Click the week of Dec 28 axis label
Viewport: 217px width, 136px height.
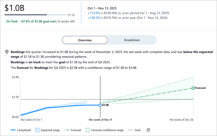[x=181, y=120]
